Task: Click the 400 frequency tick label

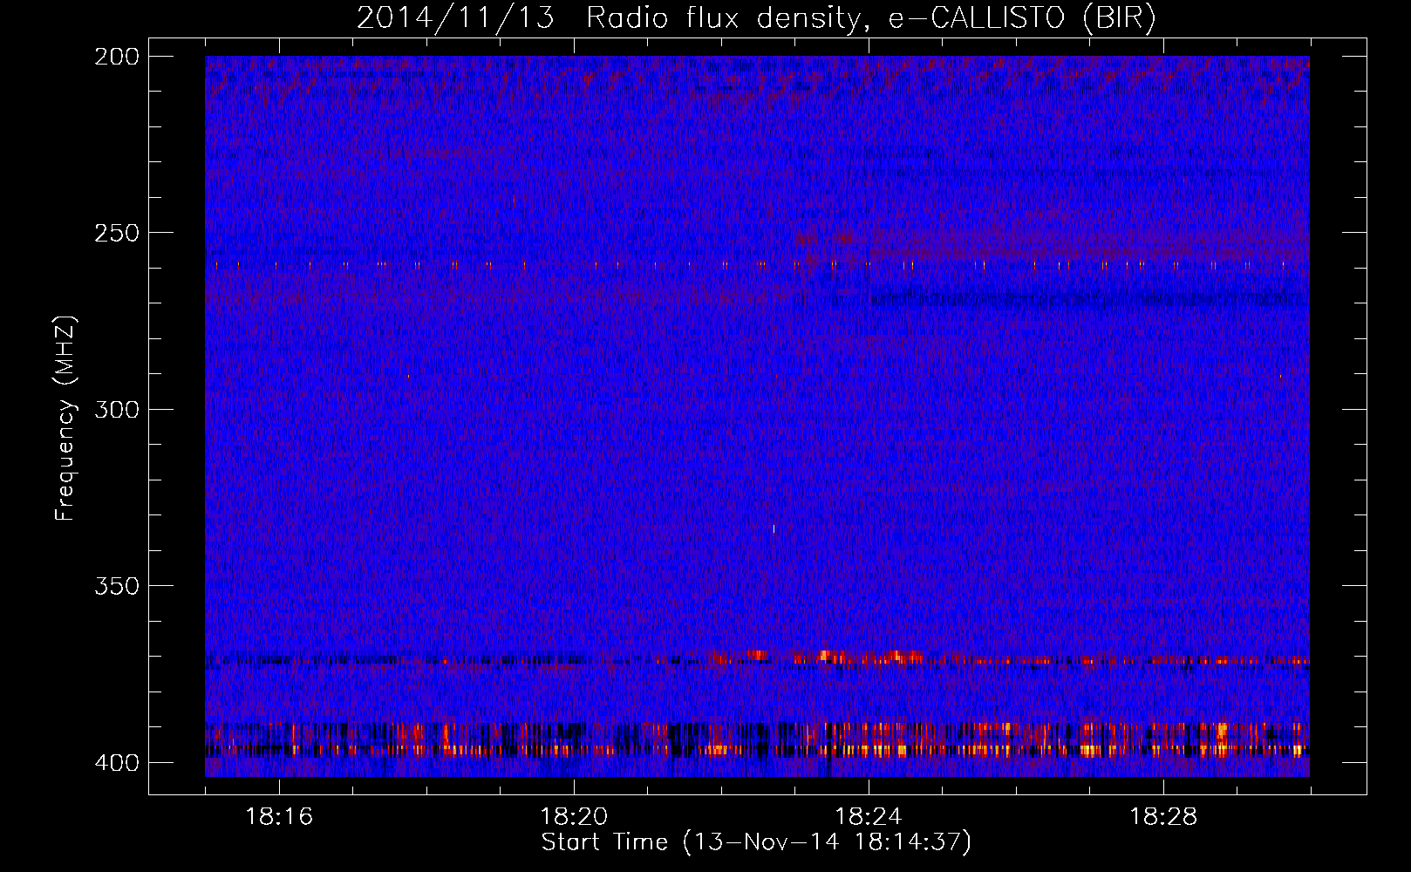Action: coord(117,762)
